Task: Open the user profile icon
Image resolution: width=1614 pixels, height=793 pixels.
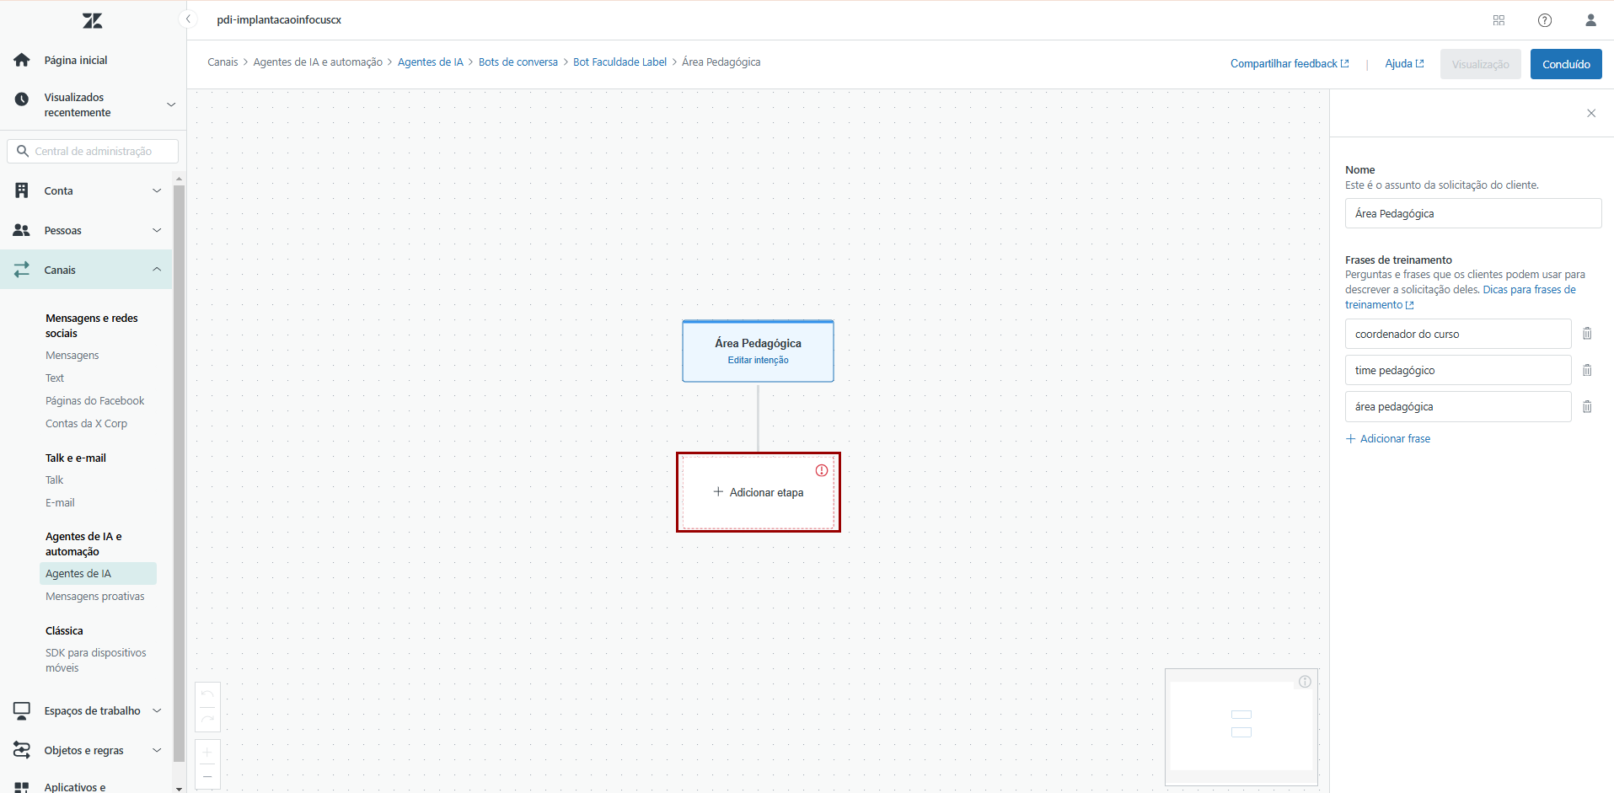Action: pos(1590,20)
